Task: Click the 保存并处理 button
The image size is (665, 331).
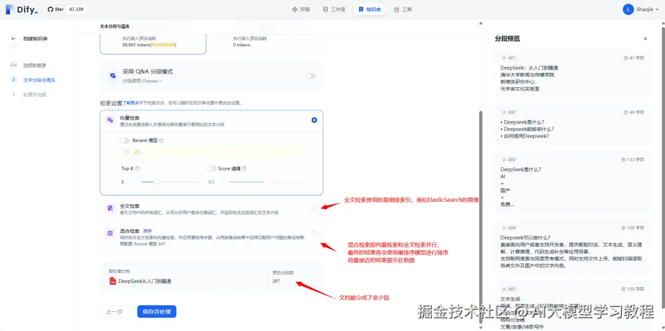Action: click(x=156, y=311)
